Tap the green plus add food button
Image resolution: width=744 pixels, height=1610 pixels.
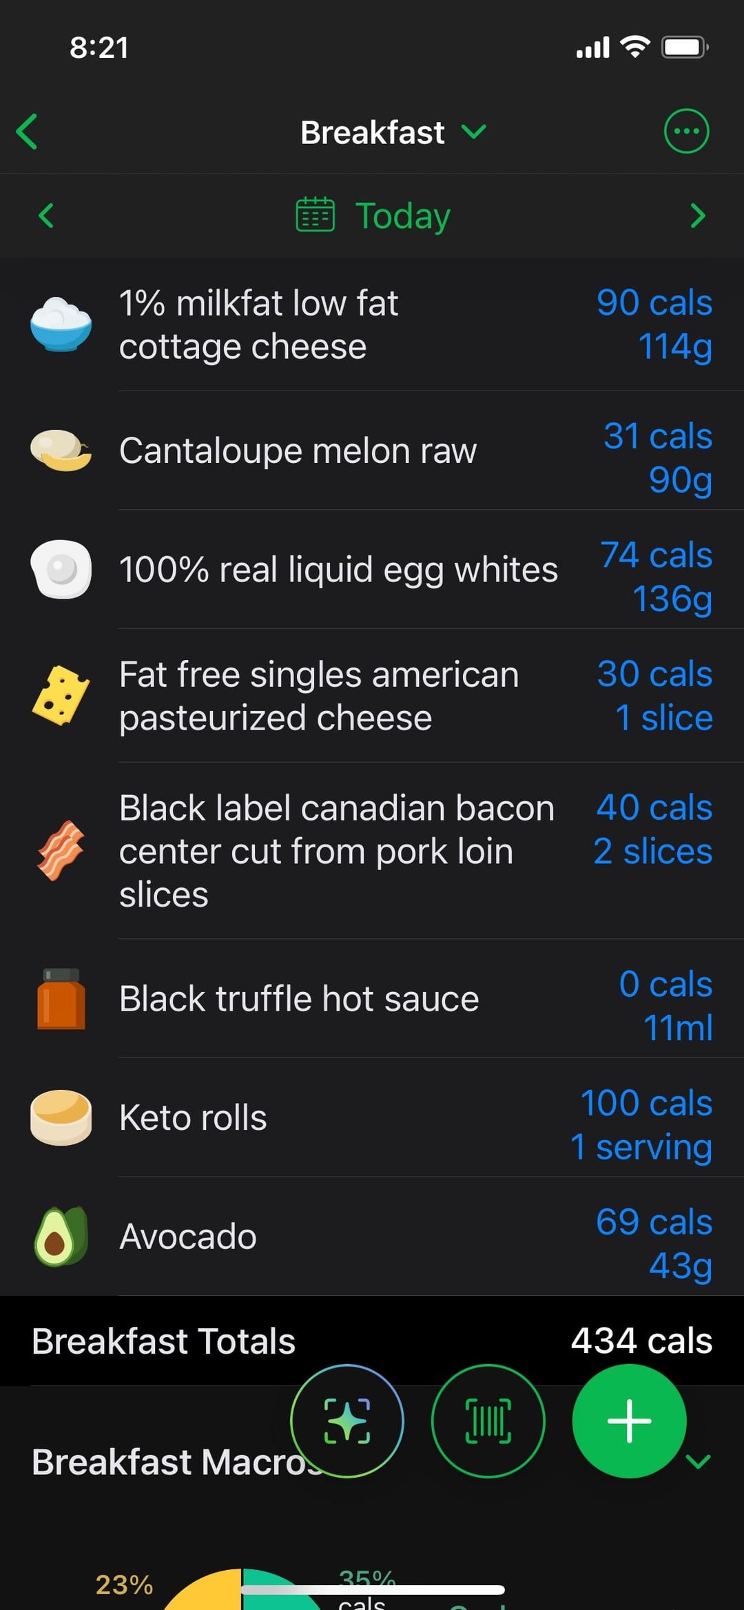[629, 1421]
